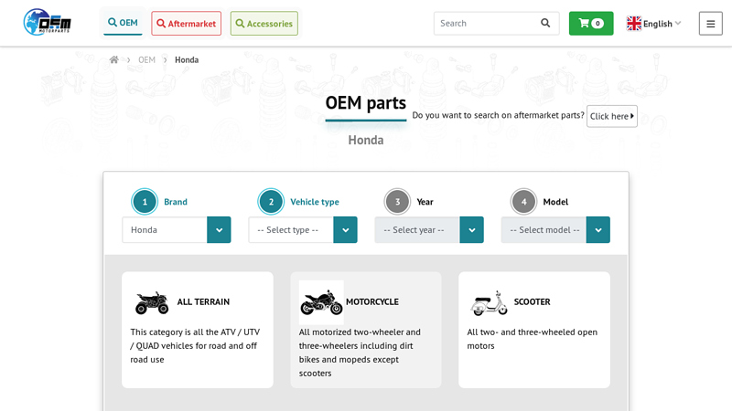Screen dimensions: 732x411
Task: Click the search magnifier icon
Action: (x=545, y=23)
